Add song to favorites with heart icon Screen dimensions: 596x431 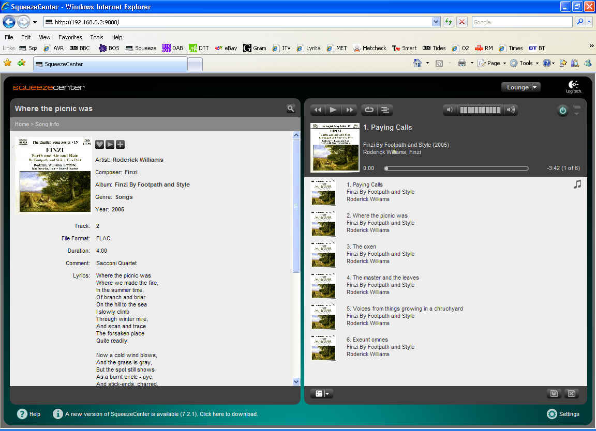tap(100, 144)
